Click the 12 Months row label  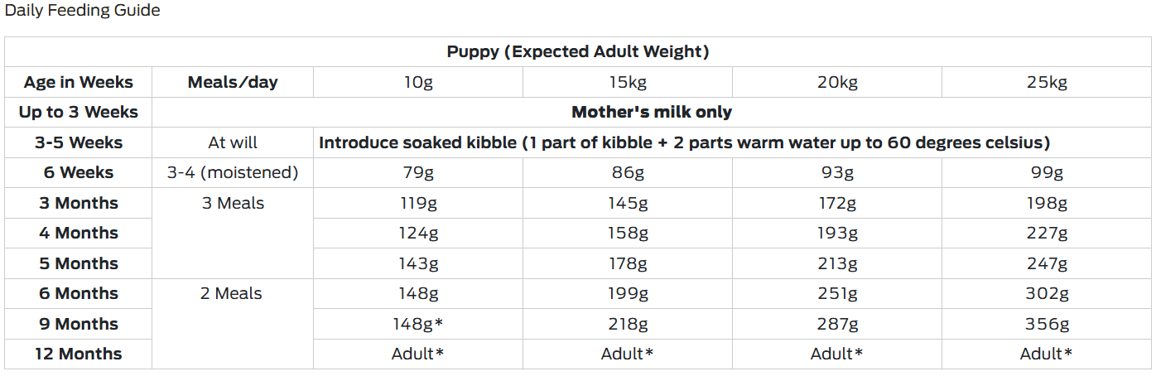(x=79, y=354)
